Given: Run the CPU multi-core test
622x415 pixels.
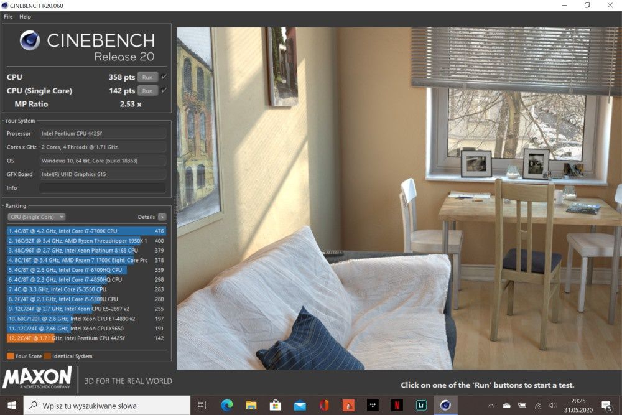Looking at the screenshot, I should (x=147, y=77).
